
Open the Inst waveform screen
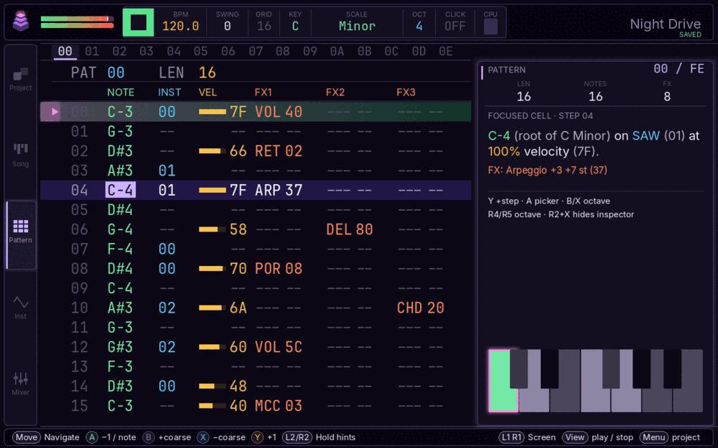21,308
